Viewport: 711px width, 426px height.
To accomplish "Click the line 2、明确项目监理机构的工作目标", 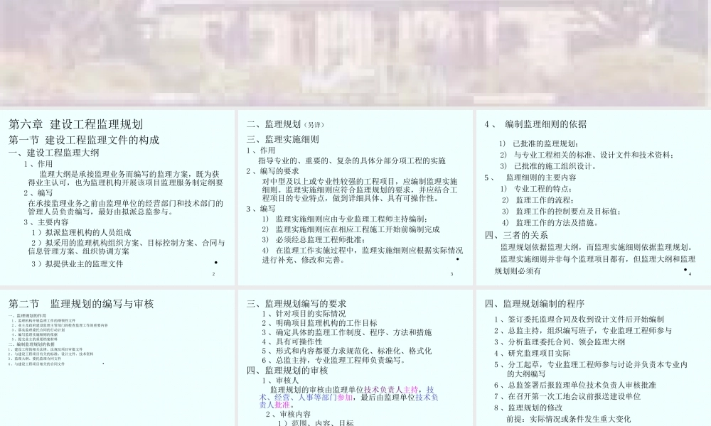I will (x=319, y=323).
